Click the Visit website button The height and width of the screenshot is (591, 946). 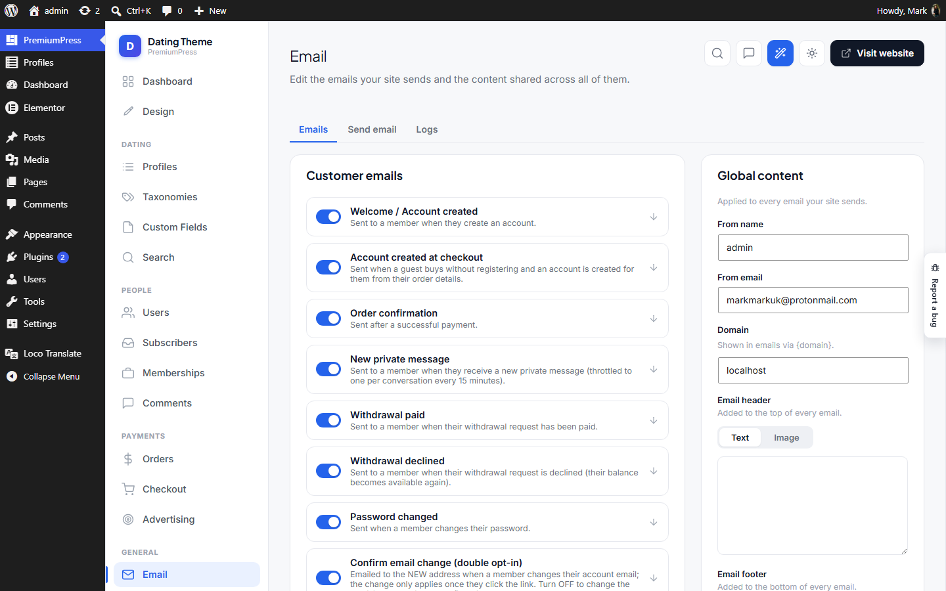click(877, 53)
